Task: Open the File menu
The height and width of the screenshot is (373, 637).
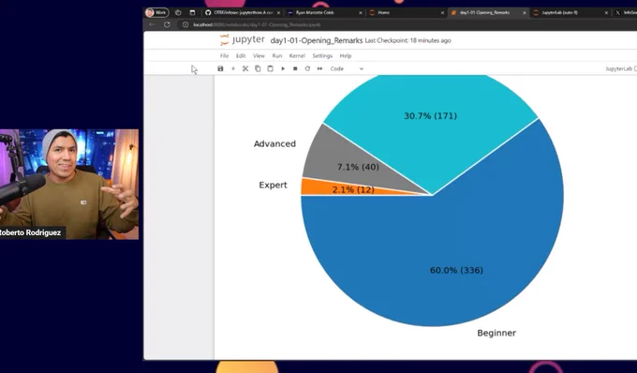Action: 224,55
